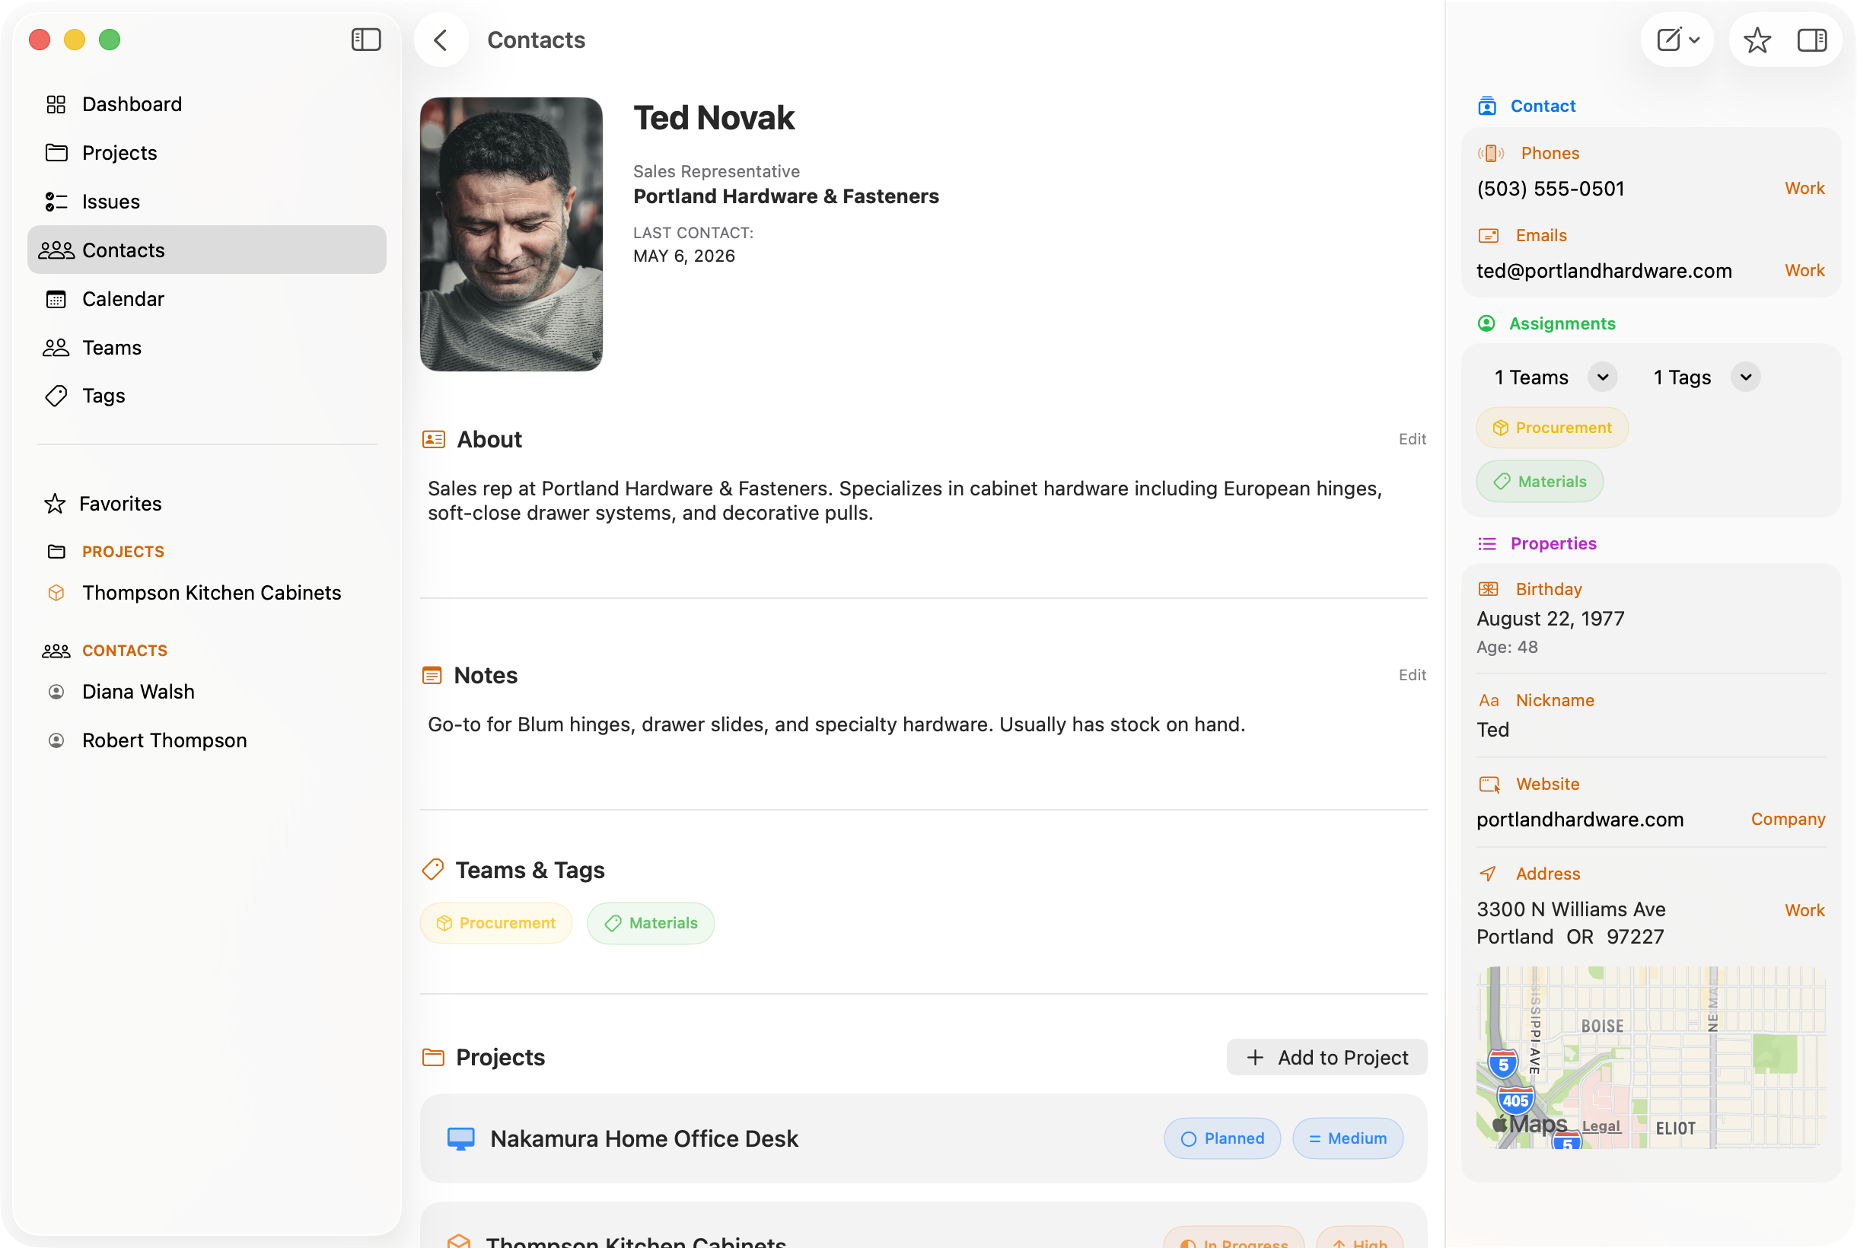Viewport: 1857px width, 1248px height.
Task: Open Thompson Kitchen Cabinets favorite project
Action: [x=207, y=593]
